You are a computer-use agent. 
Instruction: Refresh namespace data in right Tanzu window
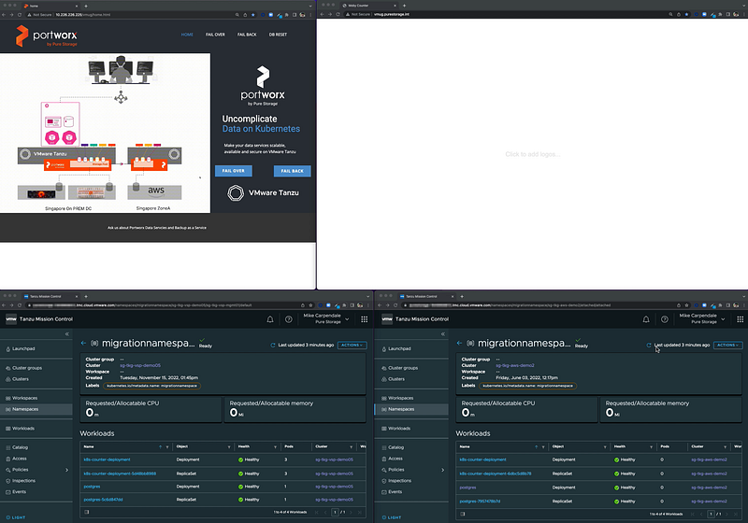click(x=649, y=345)
